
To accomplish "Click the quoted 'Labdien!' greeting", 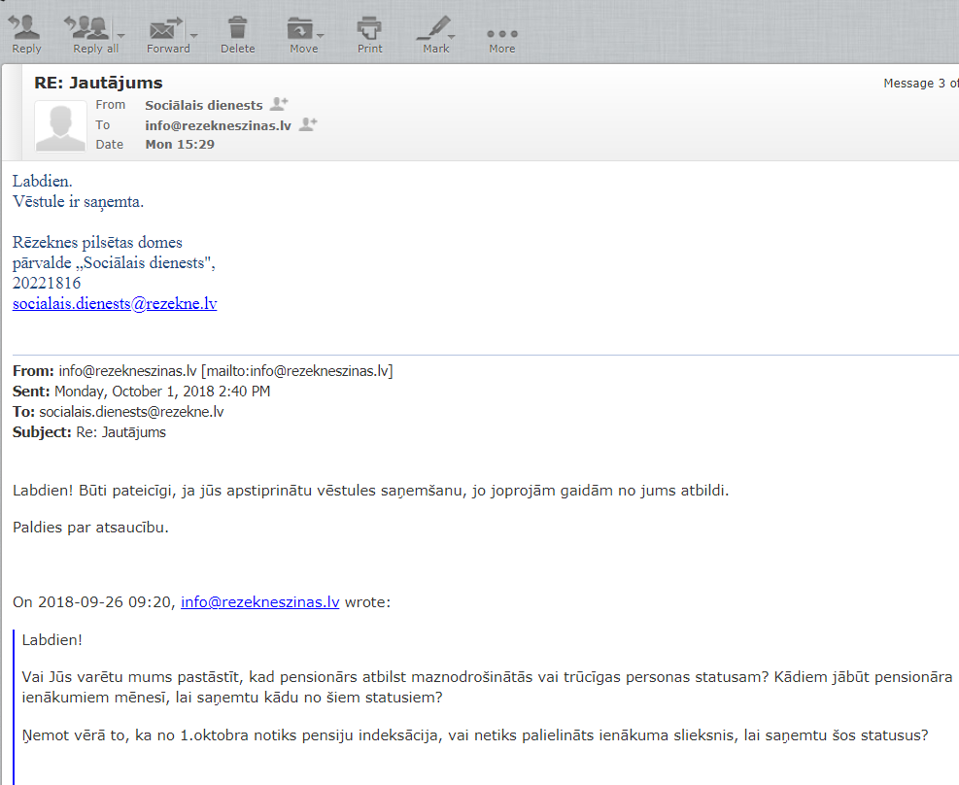I will (52, 640).
